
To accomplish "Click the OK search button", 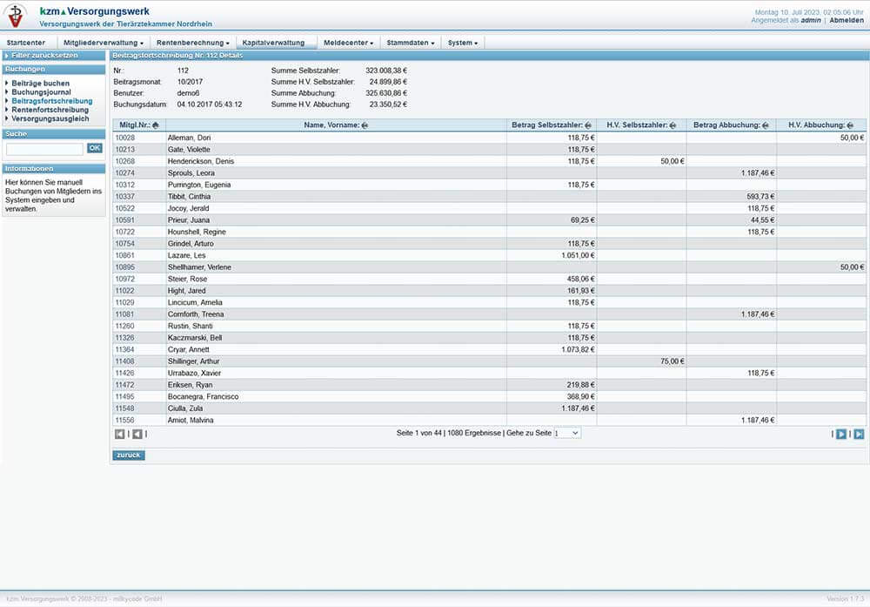I will 95,148.
